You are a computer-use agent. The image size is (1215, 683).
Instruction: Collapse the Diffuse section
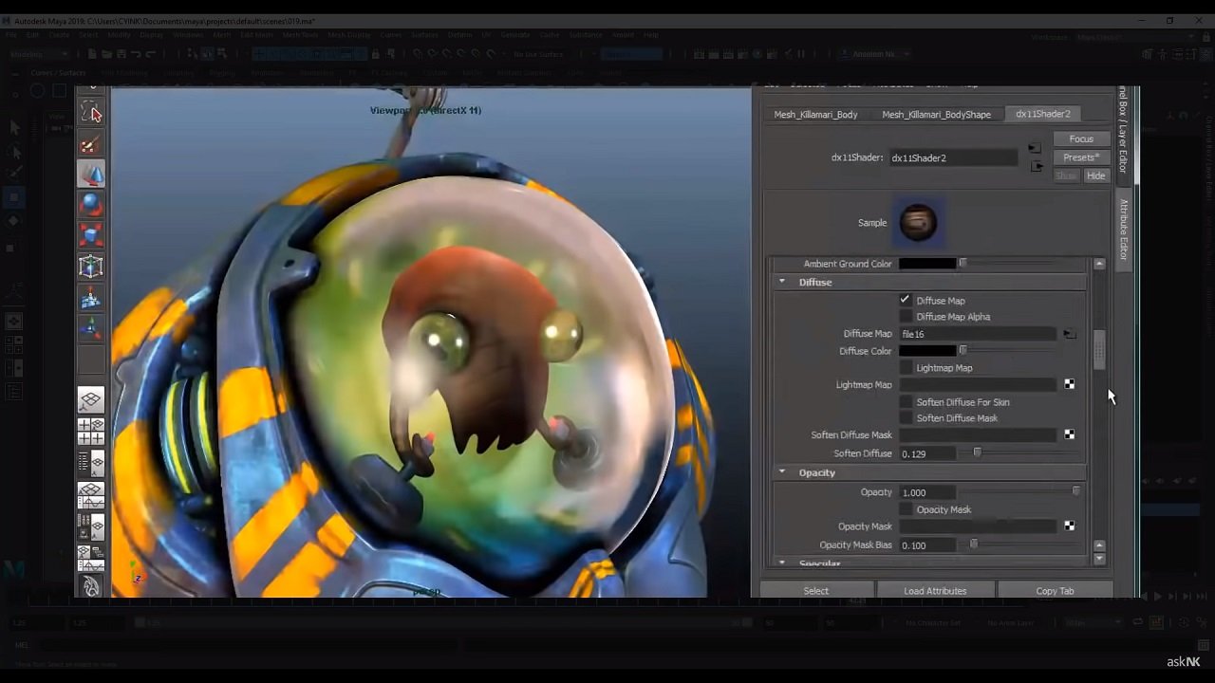pos(783,282)
